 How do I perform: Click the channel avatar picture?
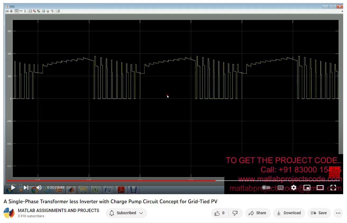9,213
